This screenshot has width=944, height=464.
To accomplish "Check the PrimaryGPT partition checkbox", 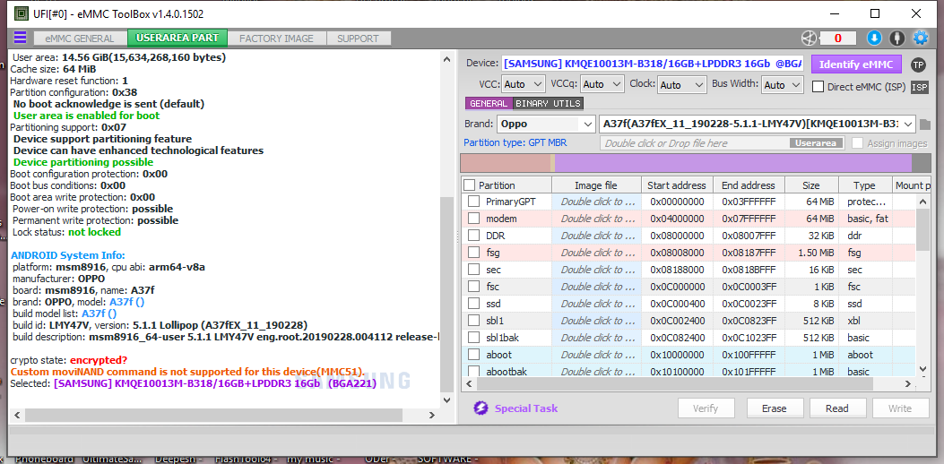I will point(474,202).
